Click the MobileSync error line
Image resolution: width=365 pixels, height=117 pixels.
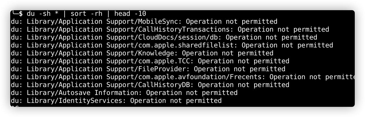144,21
